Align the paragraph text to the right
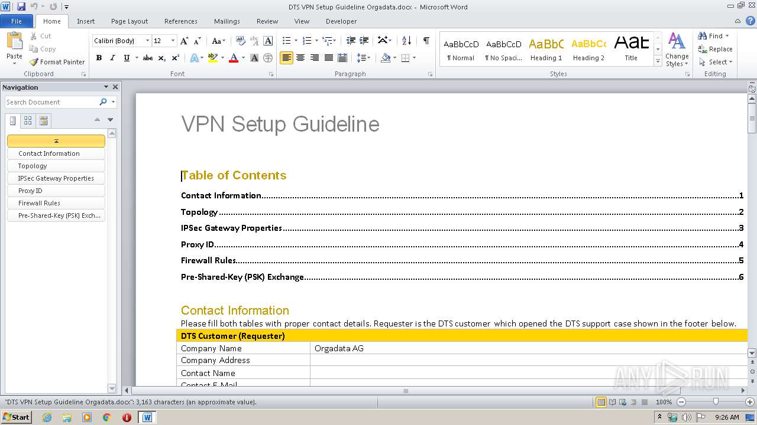 315,58
